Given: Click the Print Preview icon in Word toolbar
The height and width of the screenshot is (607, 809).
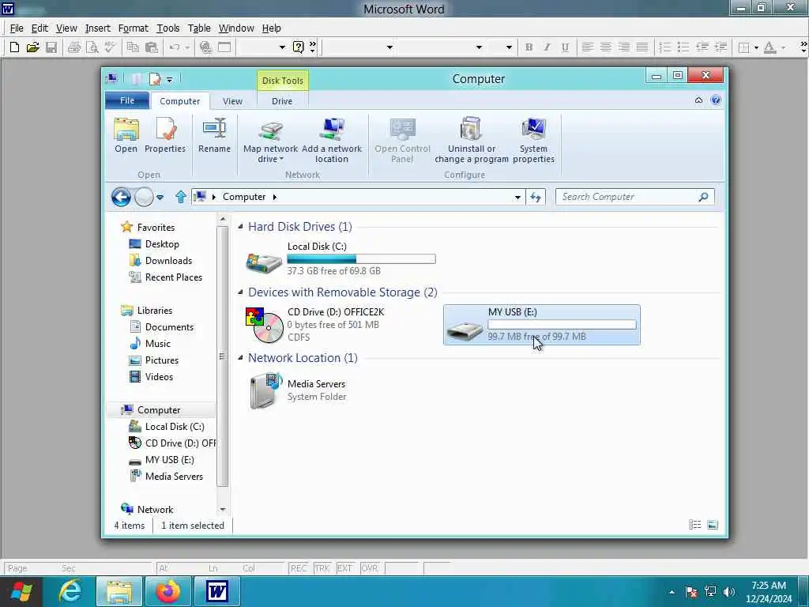Looking at the screenshot, I should coord(92,47).
